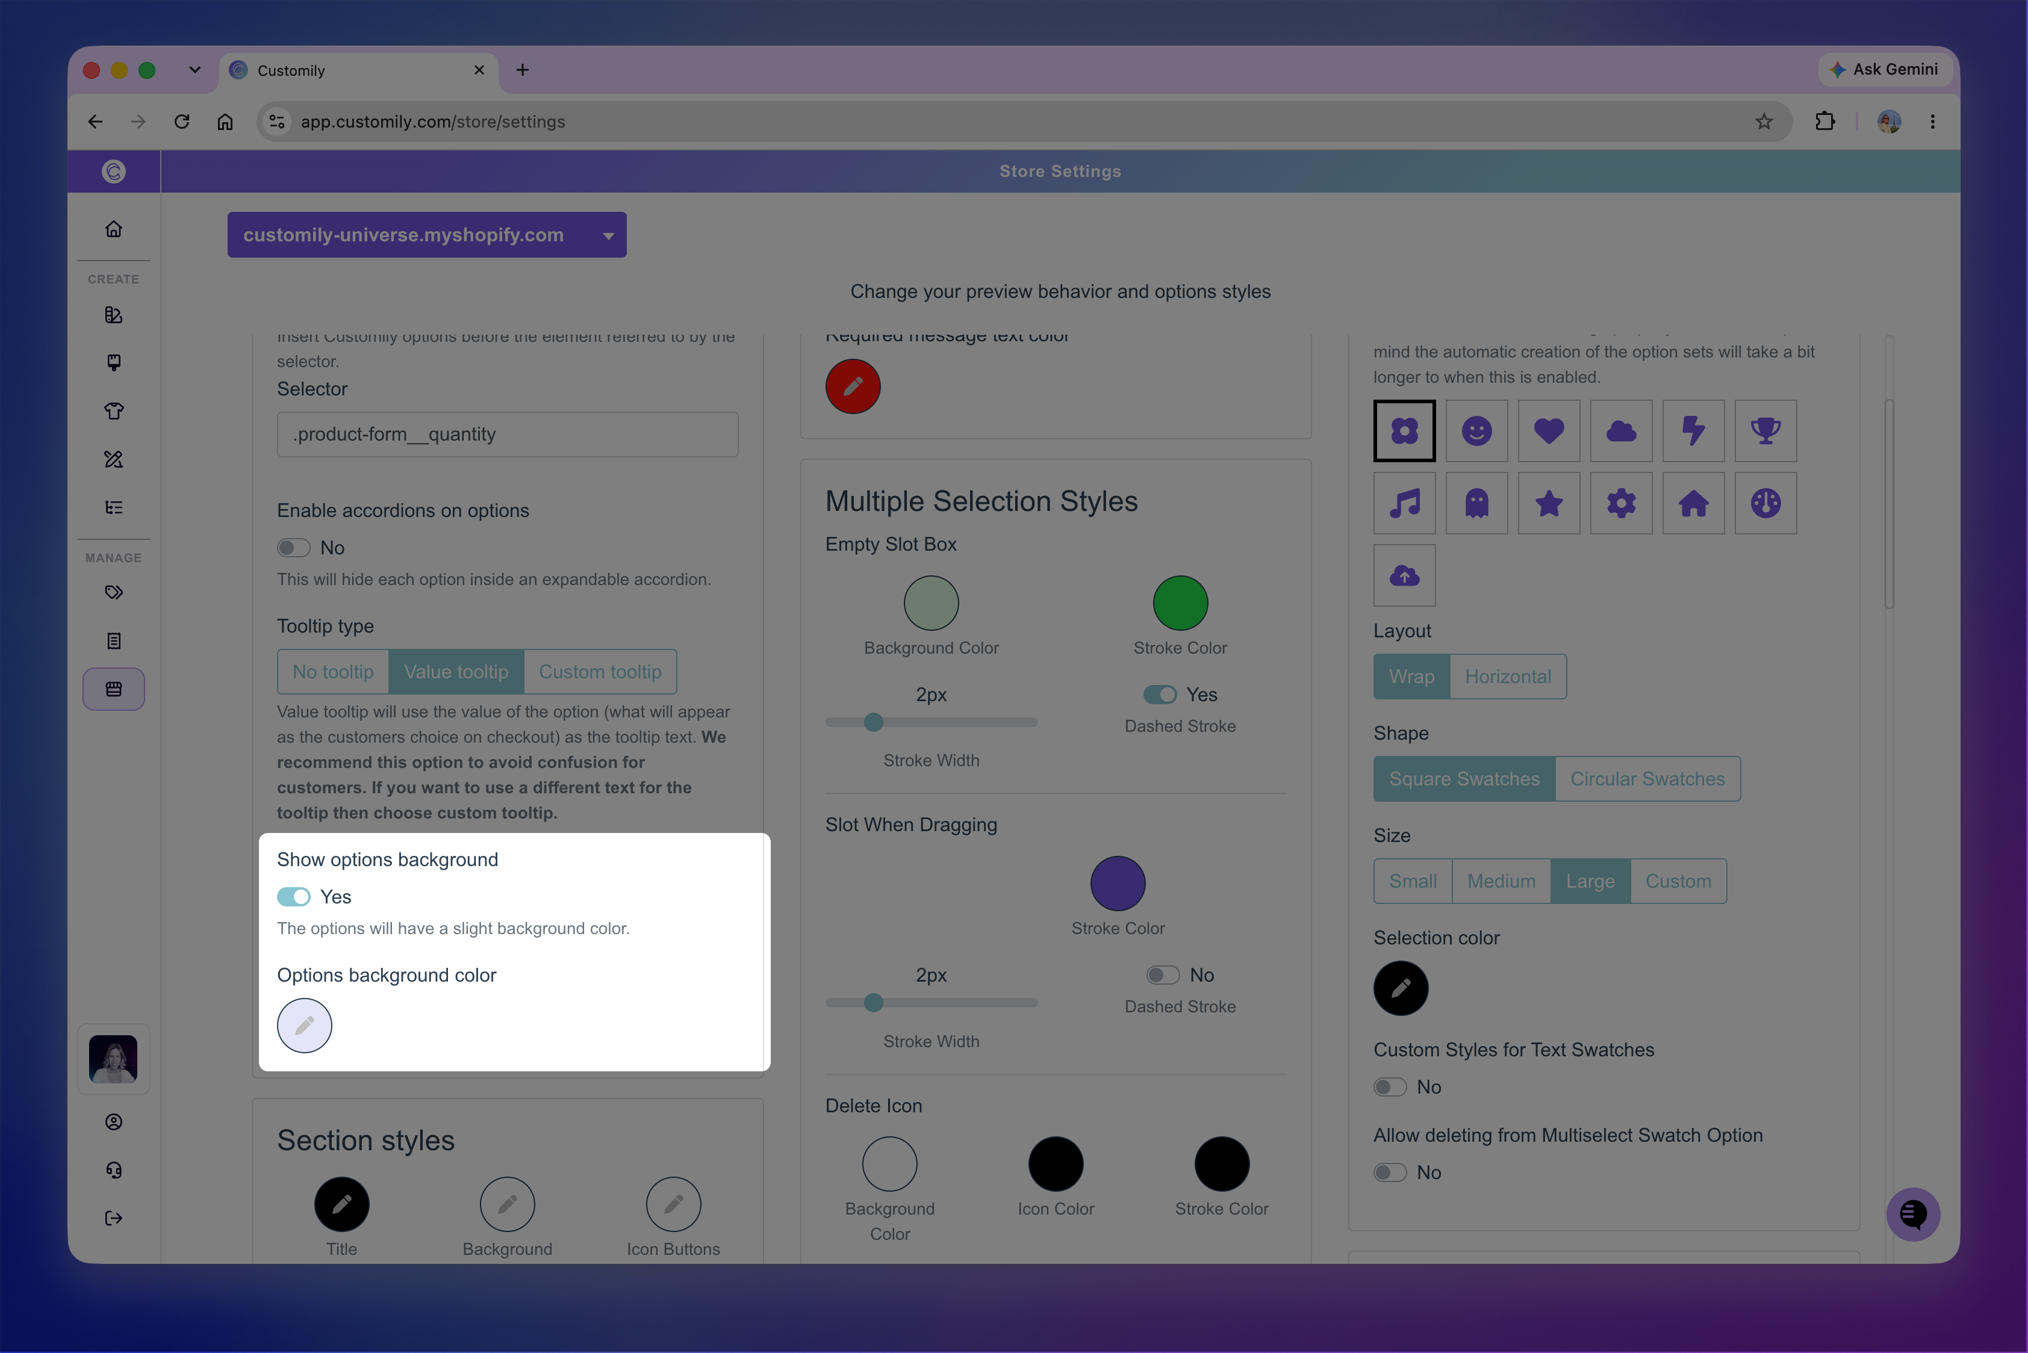
Task: Select the cloud swatch icon
Action: click(1620, 430)
